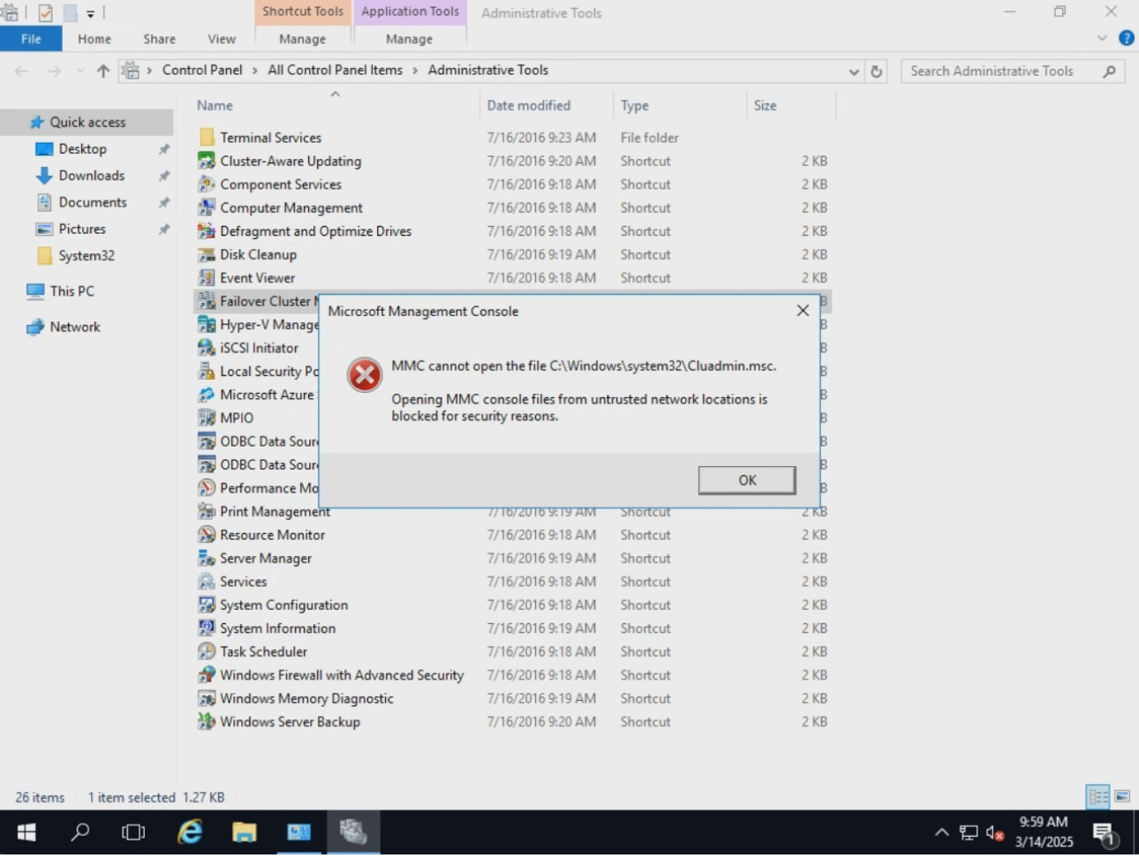Close the Microsoft Management Console dialog
The image size is (1139, 858).
tap(803, 311)
